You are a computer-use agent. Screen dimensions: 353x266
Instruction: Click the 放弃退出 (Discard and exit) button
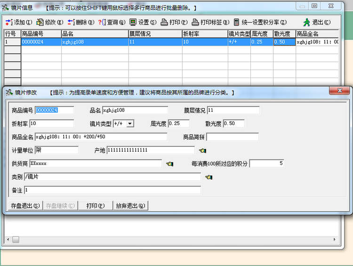coord(130,206)
